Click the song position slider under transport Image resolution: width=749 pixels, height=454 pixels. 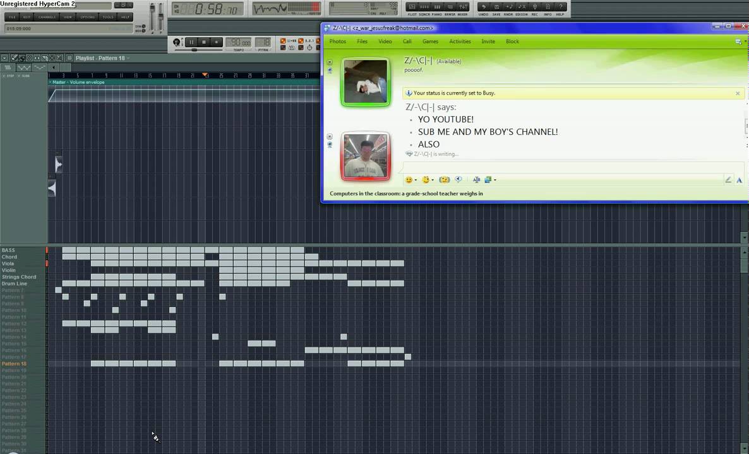(x=198, y=50)
